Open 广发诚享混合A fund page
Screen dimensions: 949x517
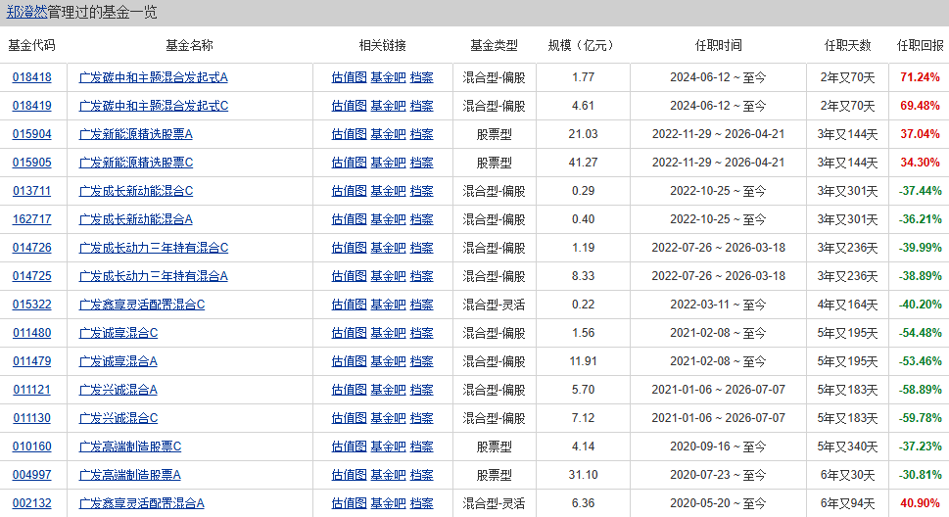click(119, 362)
